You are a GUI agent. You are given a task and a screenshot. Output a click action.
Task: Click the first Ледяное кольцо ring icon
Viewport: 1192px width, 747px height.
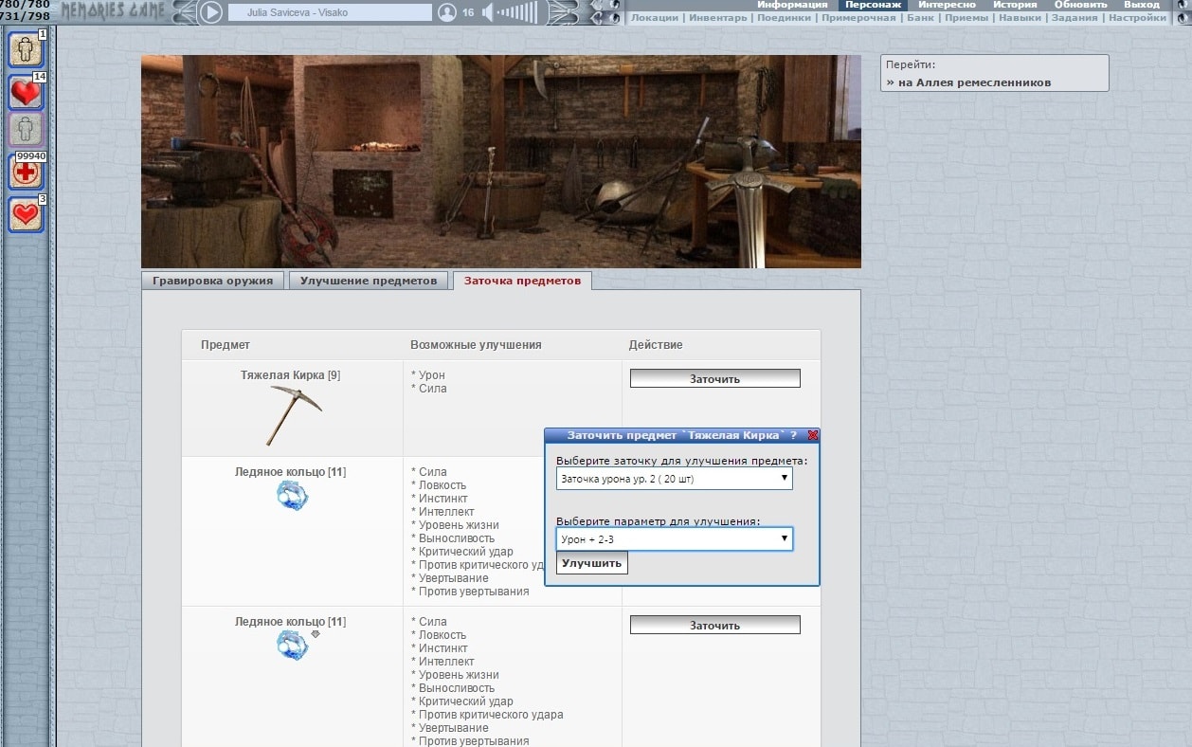292,495
